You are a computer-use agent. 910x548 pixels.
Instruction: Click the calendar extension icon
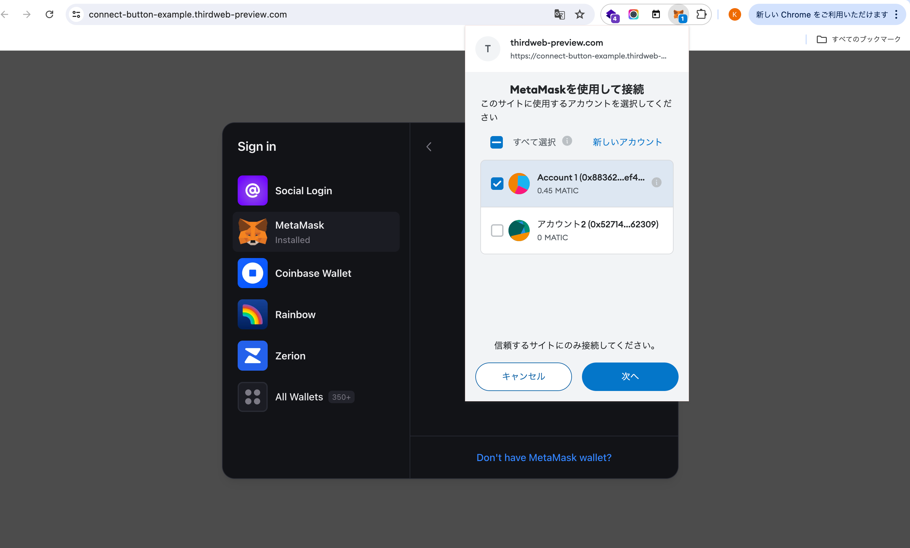coord(656,14)
